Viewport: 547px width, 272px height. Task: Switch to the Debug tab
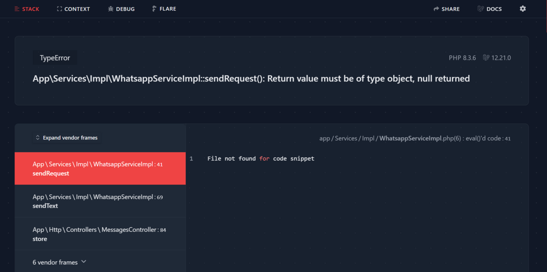pyautogui.click(x=121, y=9)
